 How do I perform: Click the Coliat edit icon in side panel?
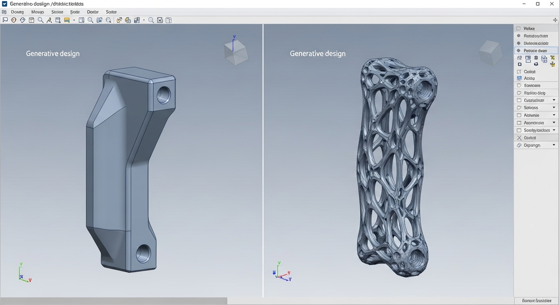(x=519, y=71)
